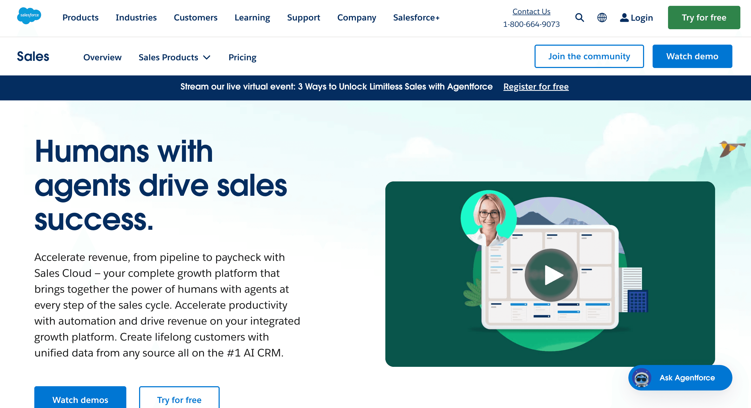This screenshot has width=751, height=408.
Task: Open the globe region selector icon
Action: tap(602, 18)
